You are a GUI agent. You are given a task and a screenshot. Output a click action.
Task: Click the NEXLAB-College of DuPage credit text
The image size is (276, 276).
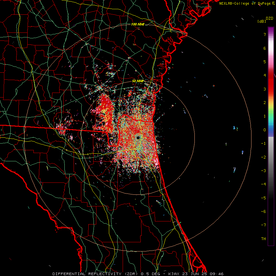[245, 3]
